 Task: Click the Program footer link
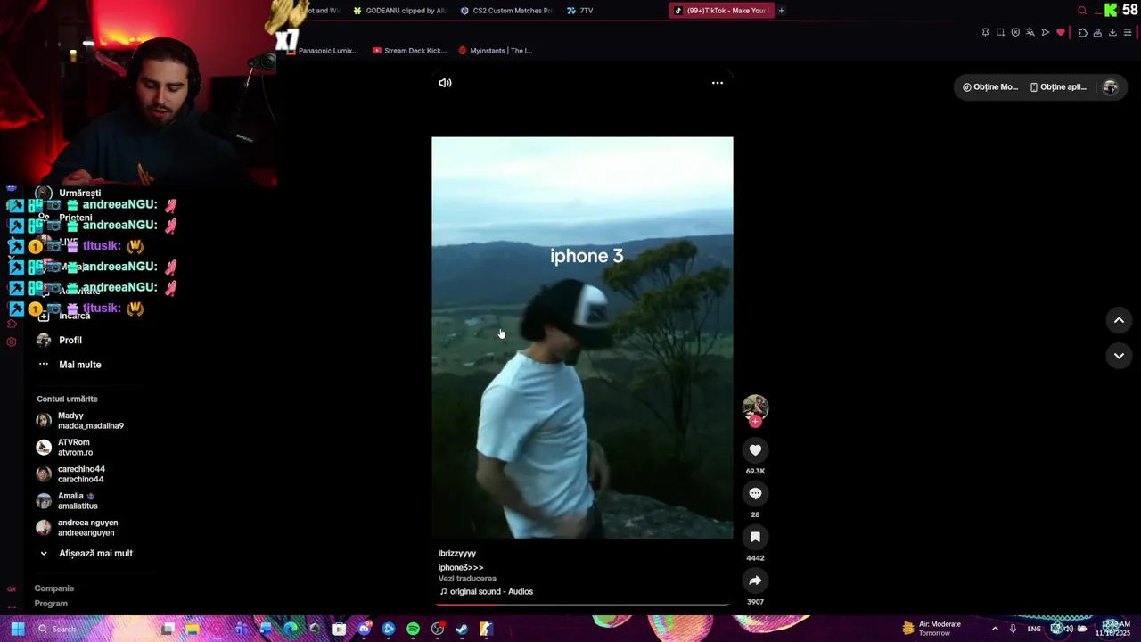point(51,604)
